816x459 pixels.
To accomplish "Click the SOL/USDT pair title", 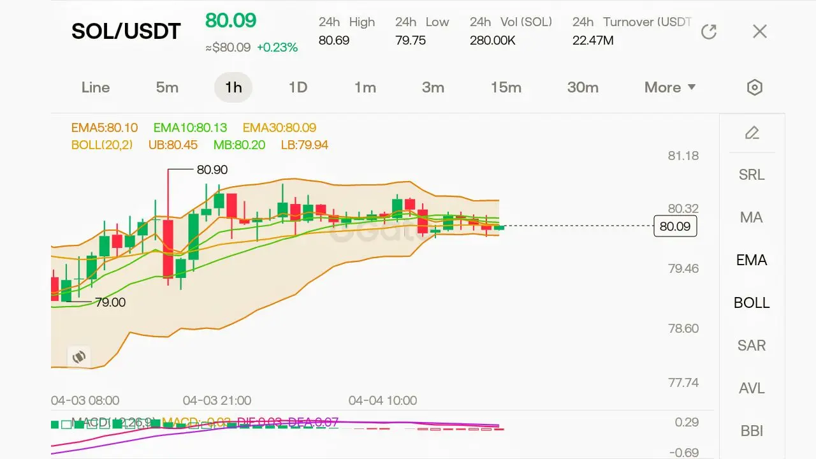I will 126,31.
